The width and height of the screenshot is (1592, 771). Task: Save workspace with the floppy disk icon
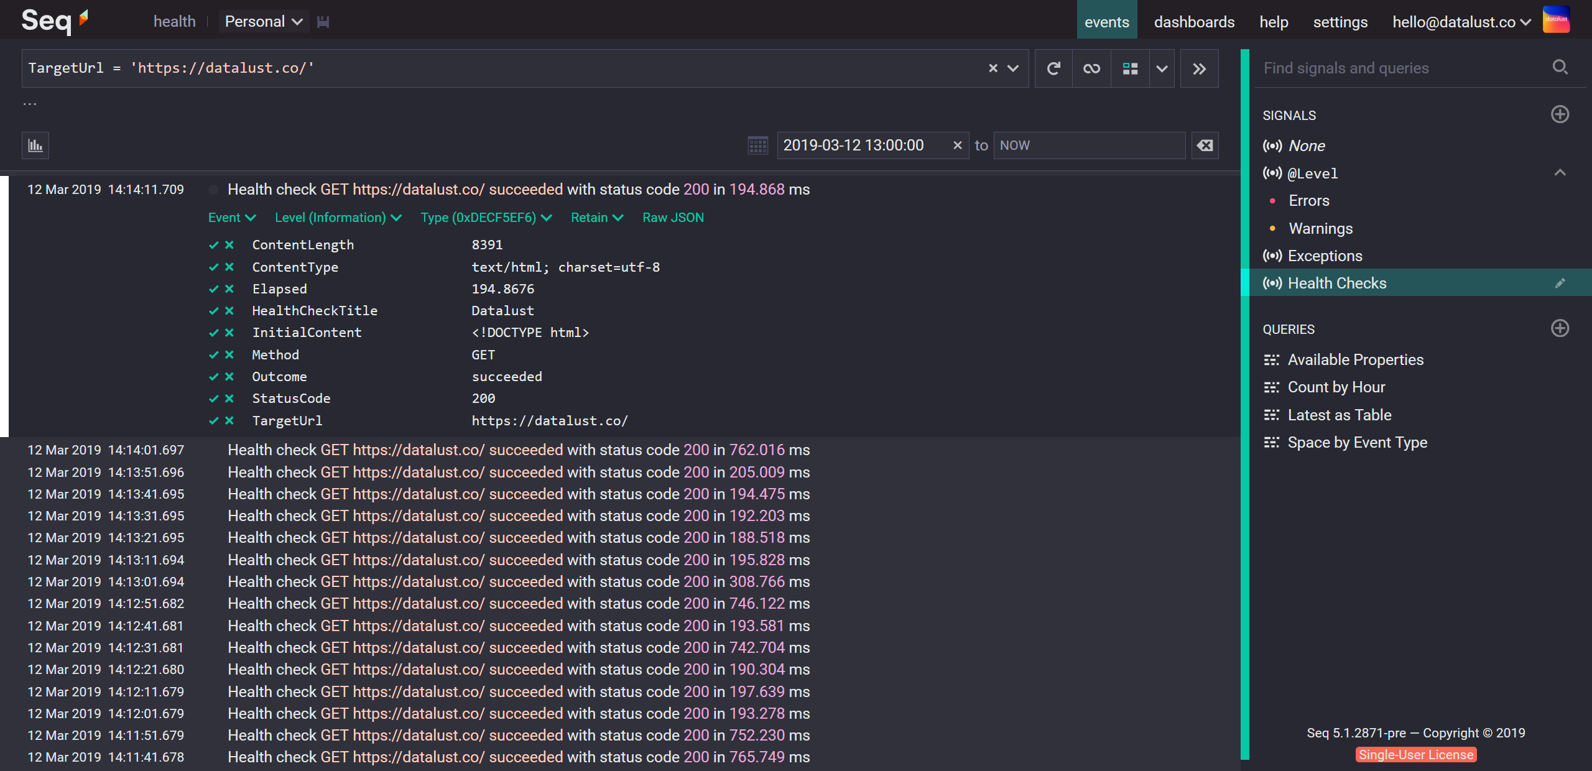coord(323,22)
